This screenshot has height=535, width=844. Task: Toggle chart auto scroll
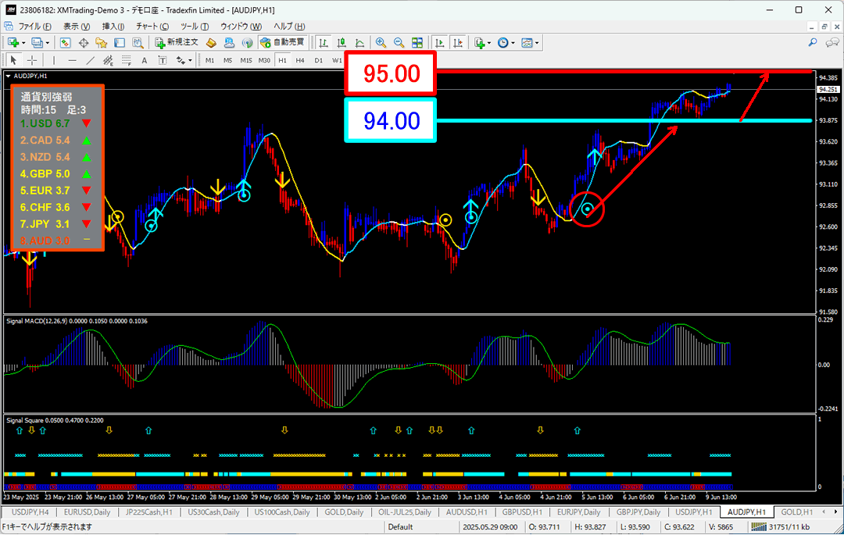440,42
